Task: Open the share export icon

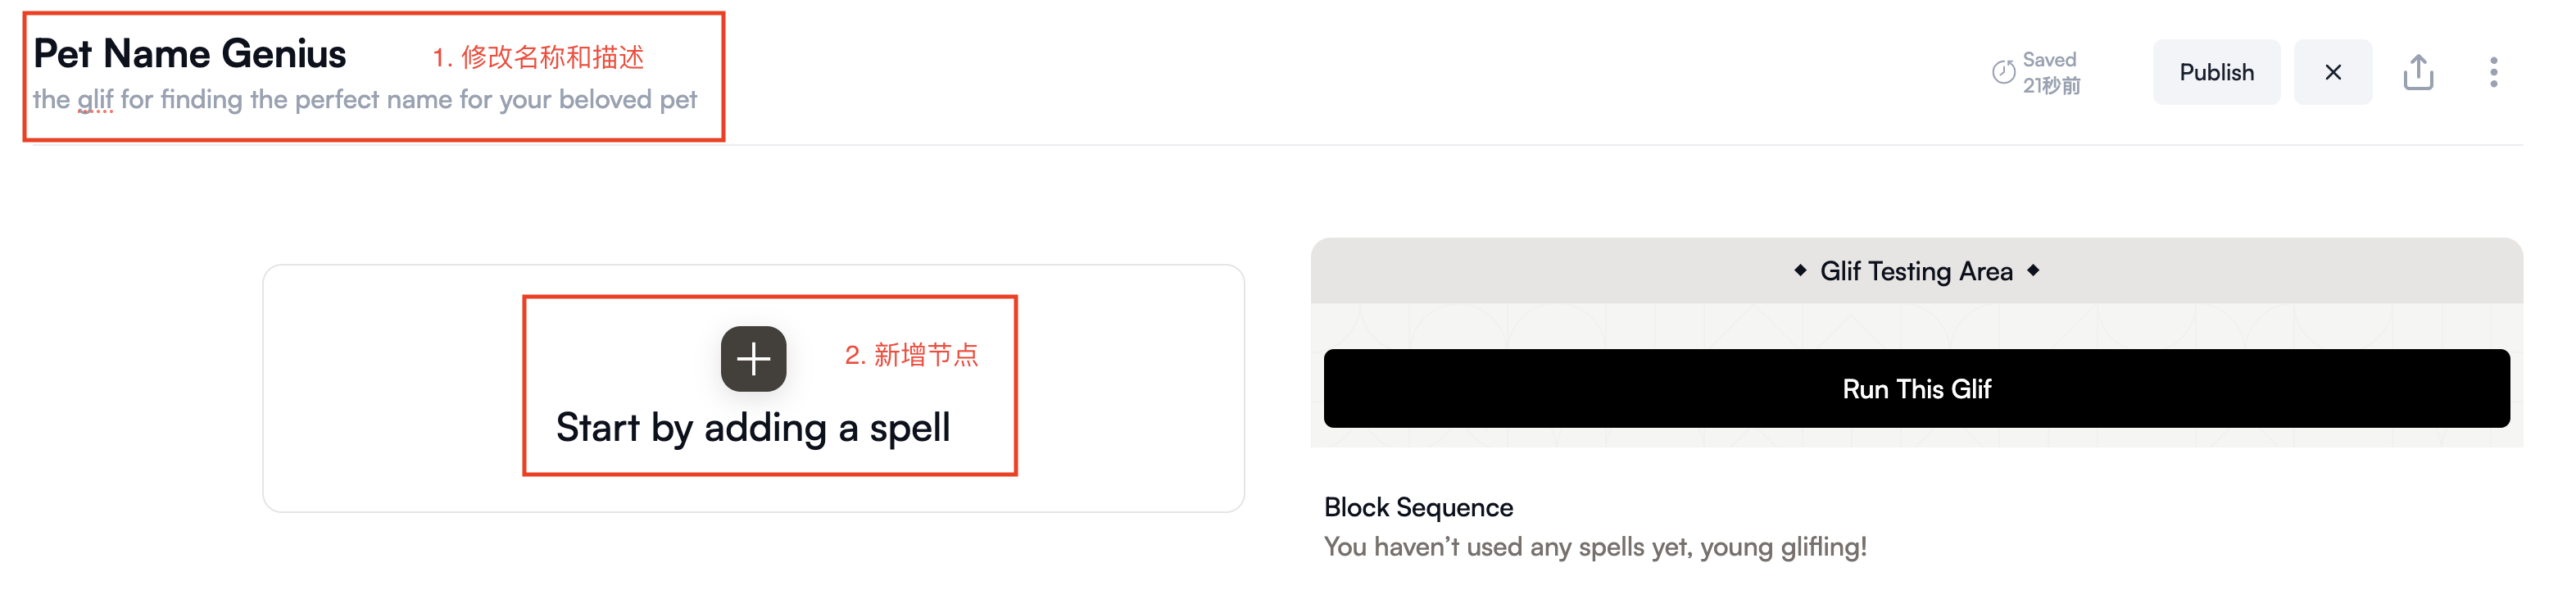Action: click(x=2417, y=72)
